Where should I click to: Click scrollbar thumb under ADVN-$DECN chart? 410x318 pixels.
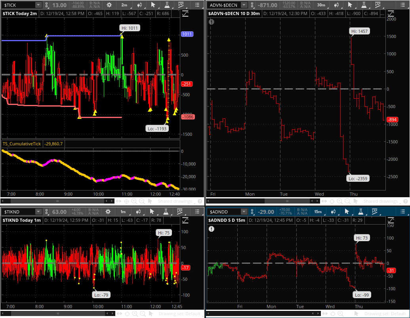click(287, 201)
